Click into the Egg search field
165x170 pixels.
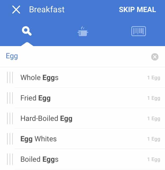tap(76, 56)
